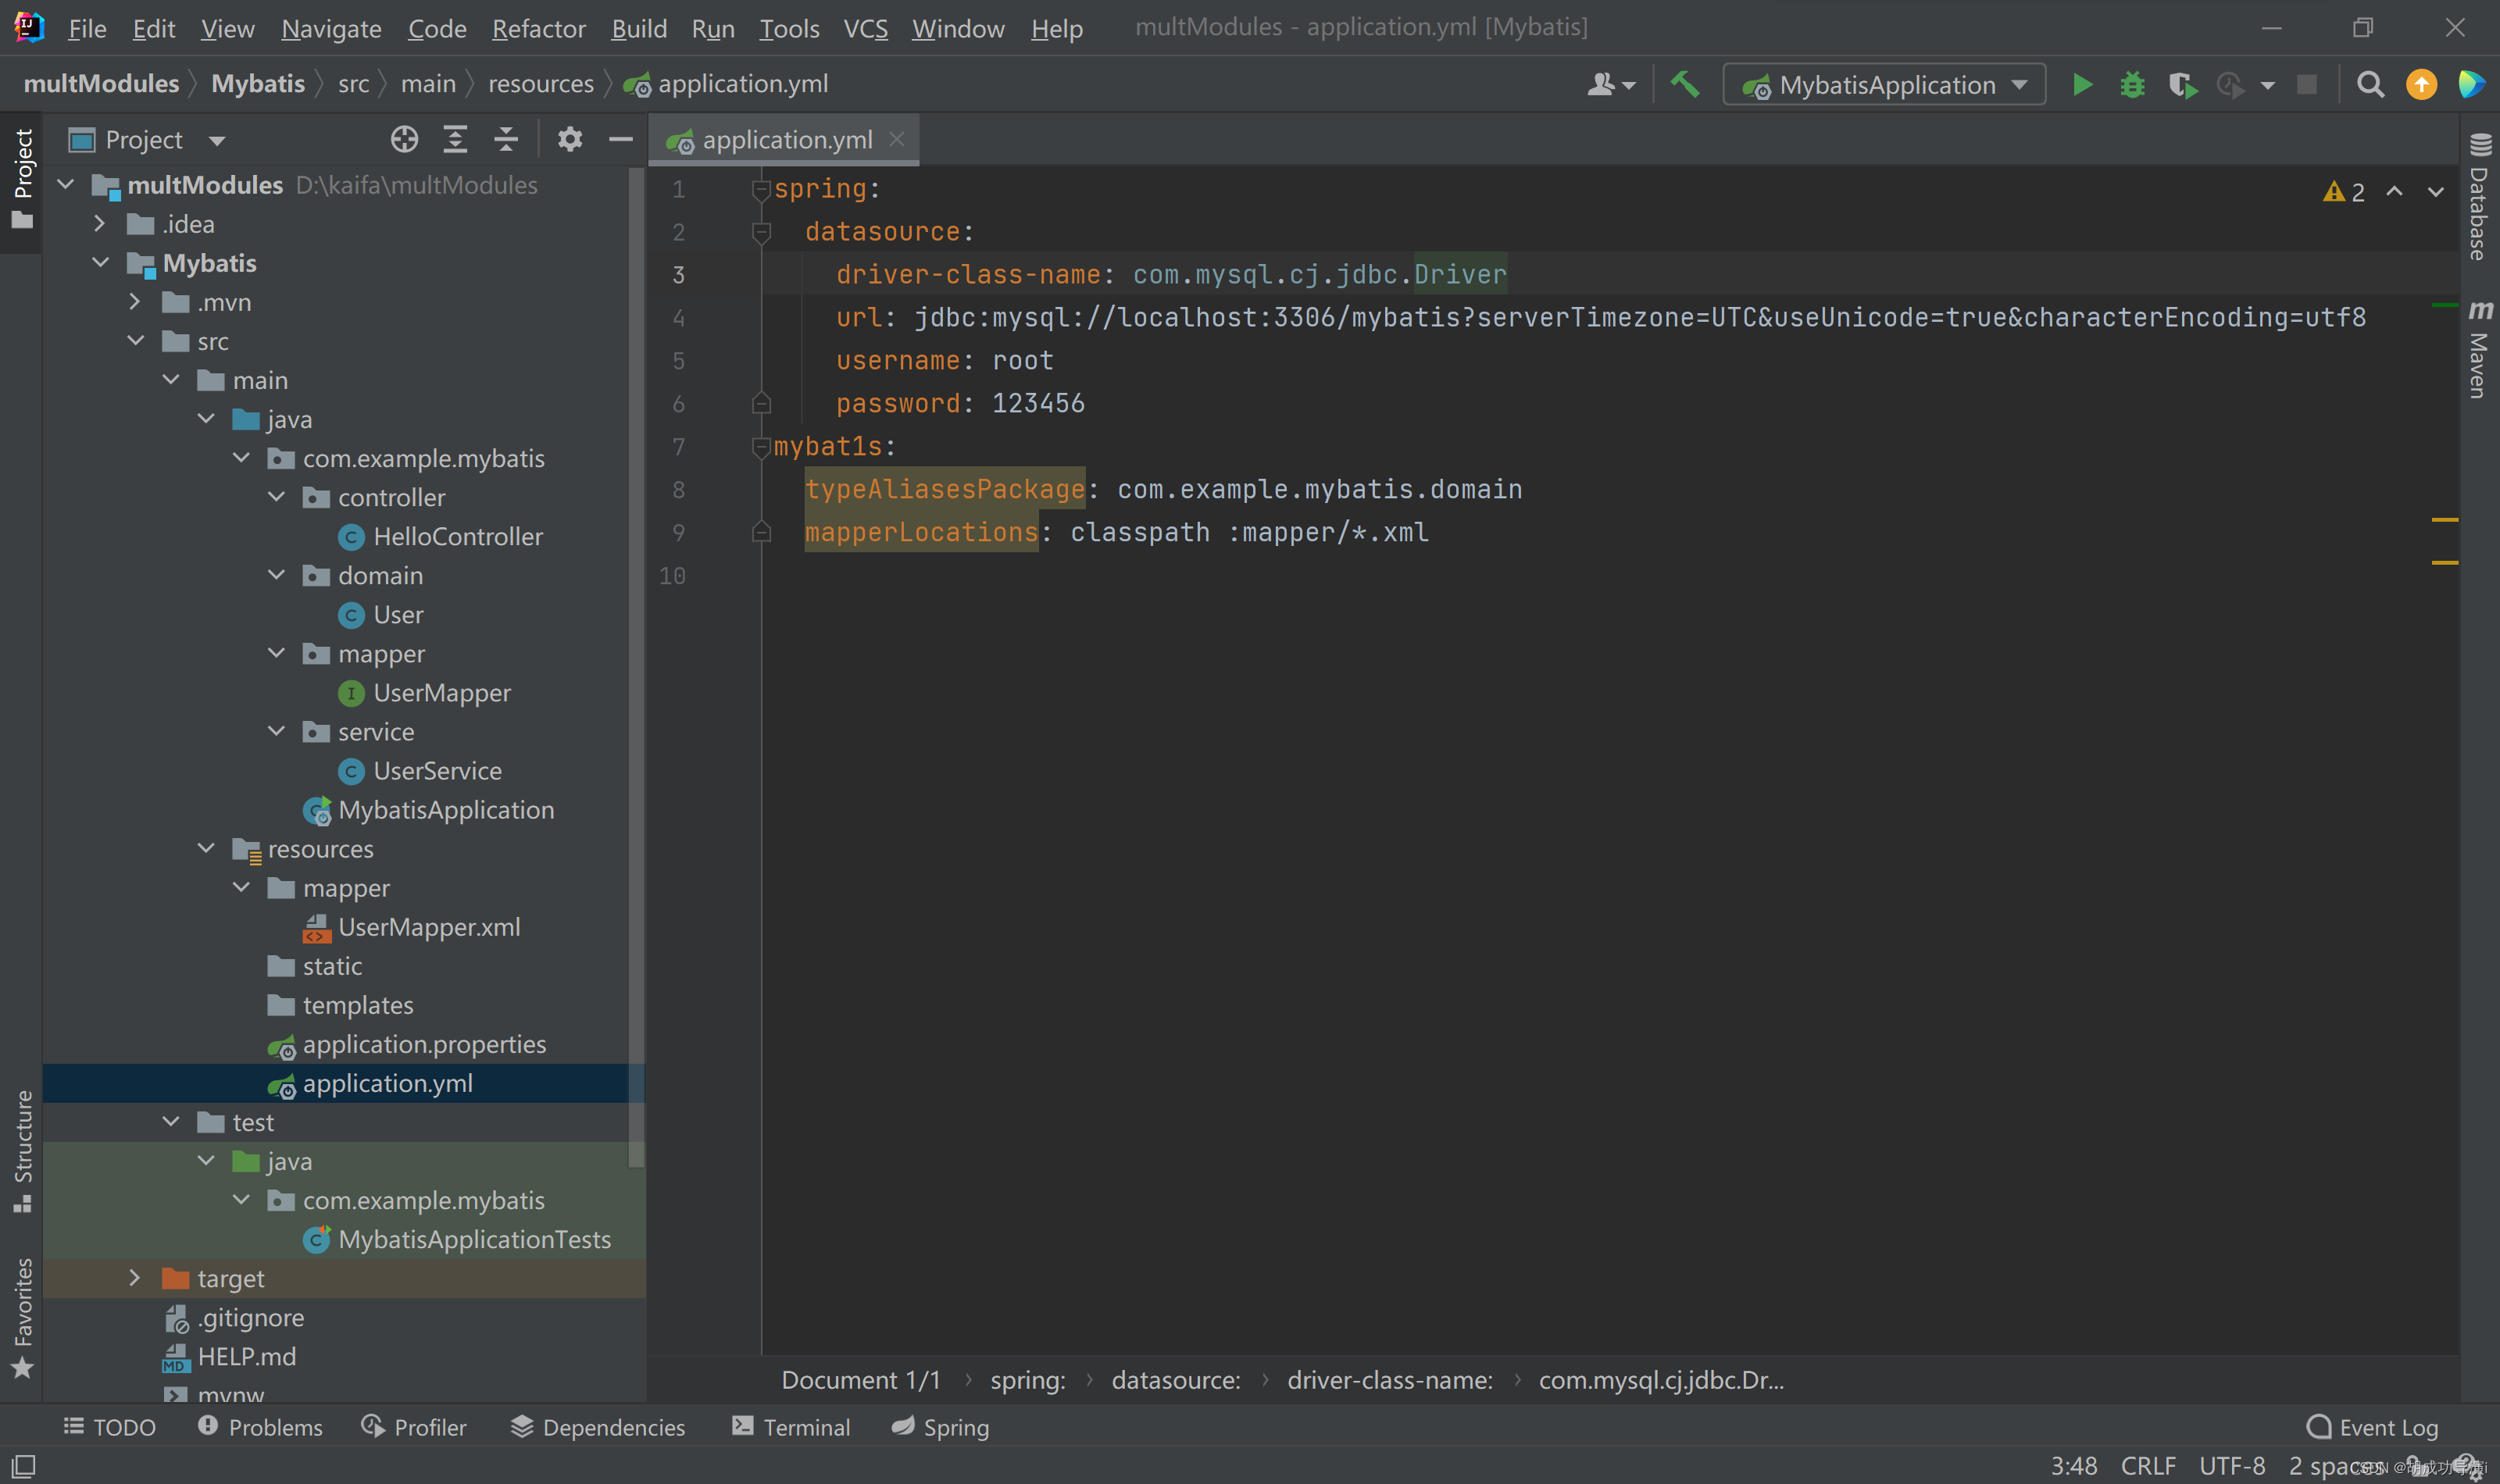2500x1484 pixels.
Task: Click the locate opened file target icon
Action: click(x=404, y=139)
